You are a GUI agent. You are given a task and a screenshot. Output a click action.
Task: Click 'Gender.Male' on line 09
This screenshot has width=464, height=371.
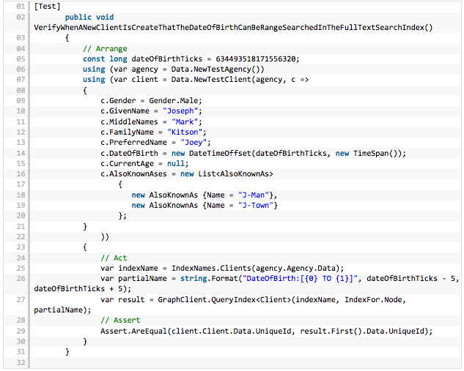(173, 100)
